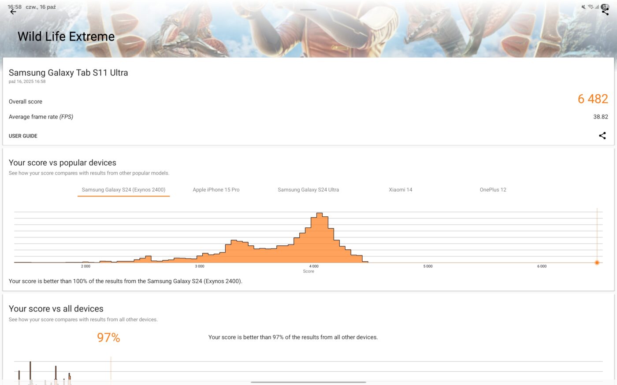Viewport: 617px width, 385px height.
Task: Tap the drag handle at the top center
Action: click(308, 10)
